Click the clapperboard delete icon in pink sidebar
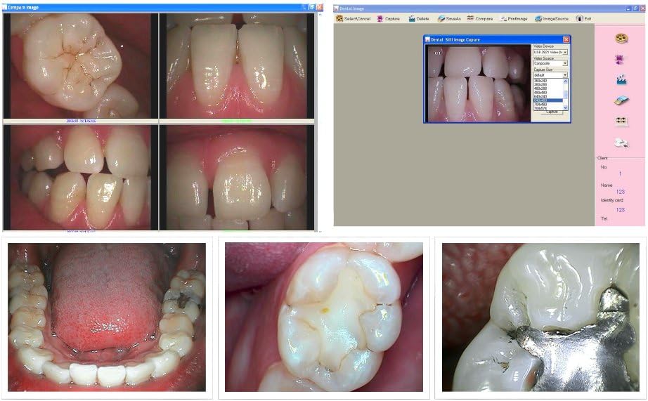 point(620,80)
